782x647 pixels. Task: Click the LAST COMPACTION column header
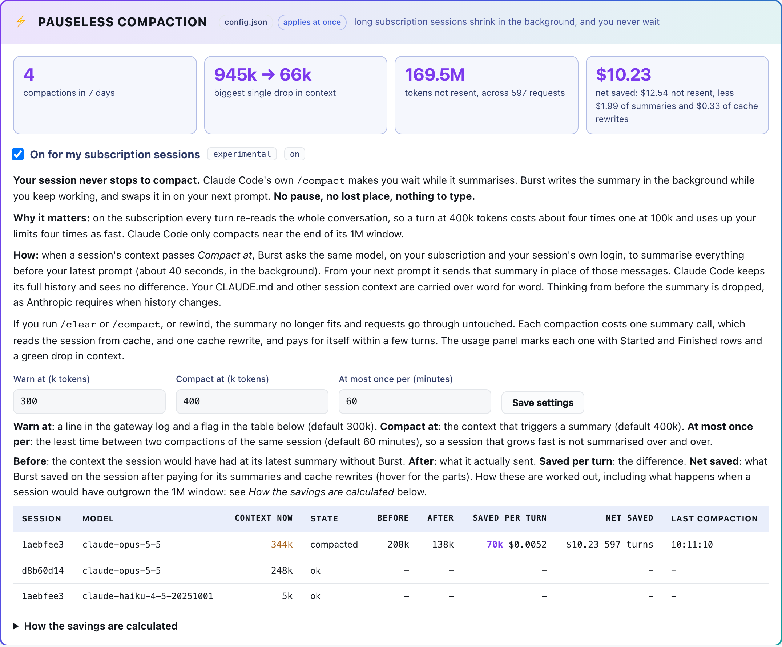click(x=715, y=518)
